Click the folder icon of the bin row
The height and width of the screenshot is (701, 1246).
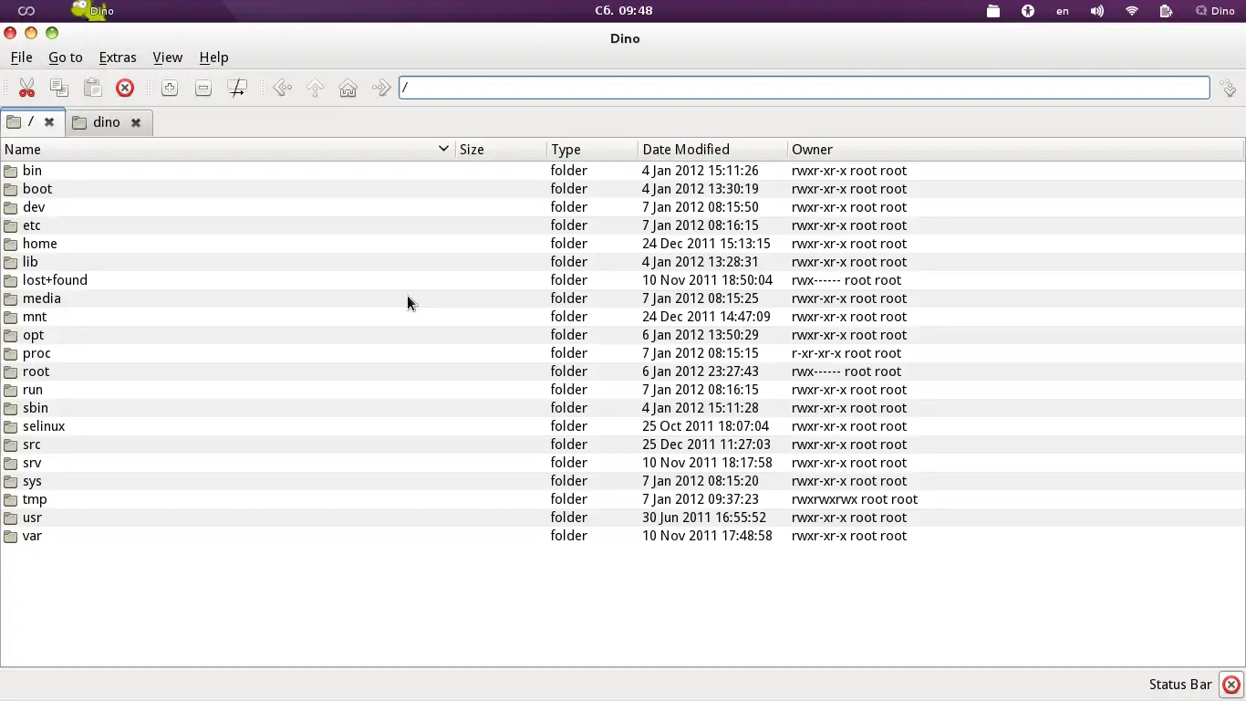pyautogui.click(x=11, y=171)
